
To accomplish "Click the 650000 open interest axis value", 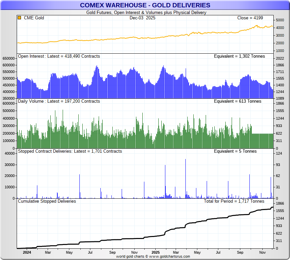I will point(9,58).
